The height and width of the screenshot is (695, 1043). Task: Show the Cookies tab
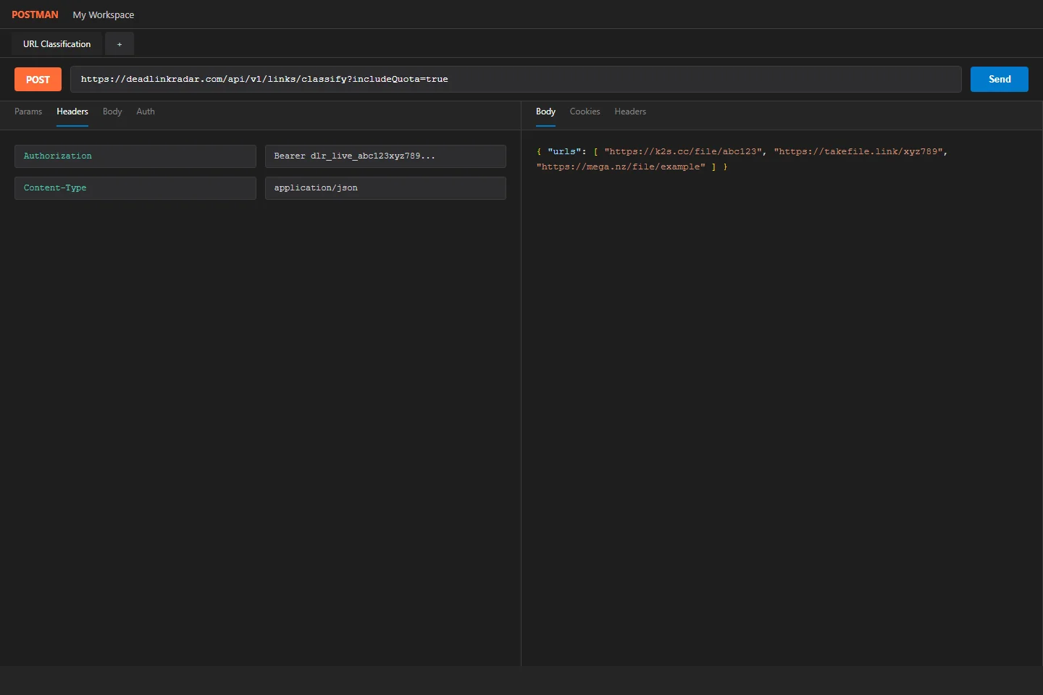(585, 111)
